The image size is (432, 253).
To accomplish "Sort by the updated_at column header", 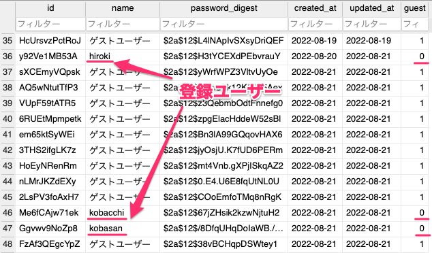I will [371, 8].
